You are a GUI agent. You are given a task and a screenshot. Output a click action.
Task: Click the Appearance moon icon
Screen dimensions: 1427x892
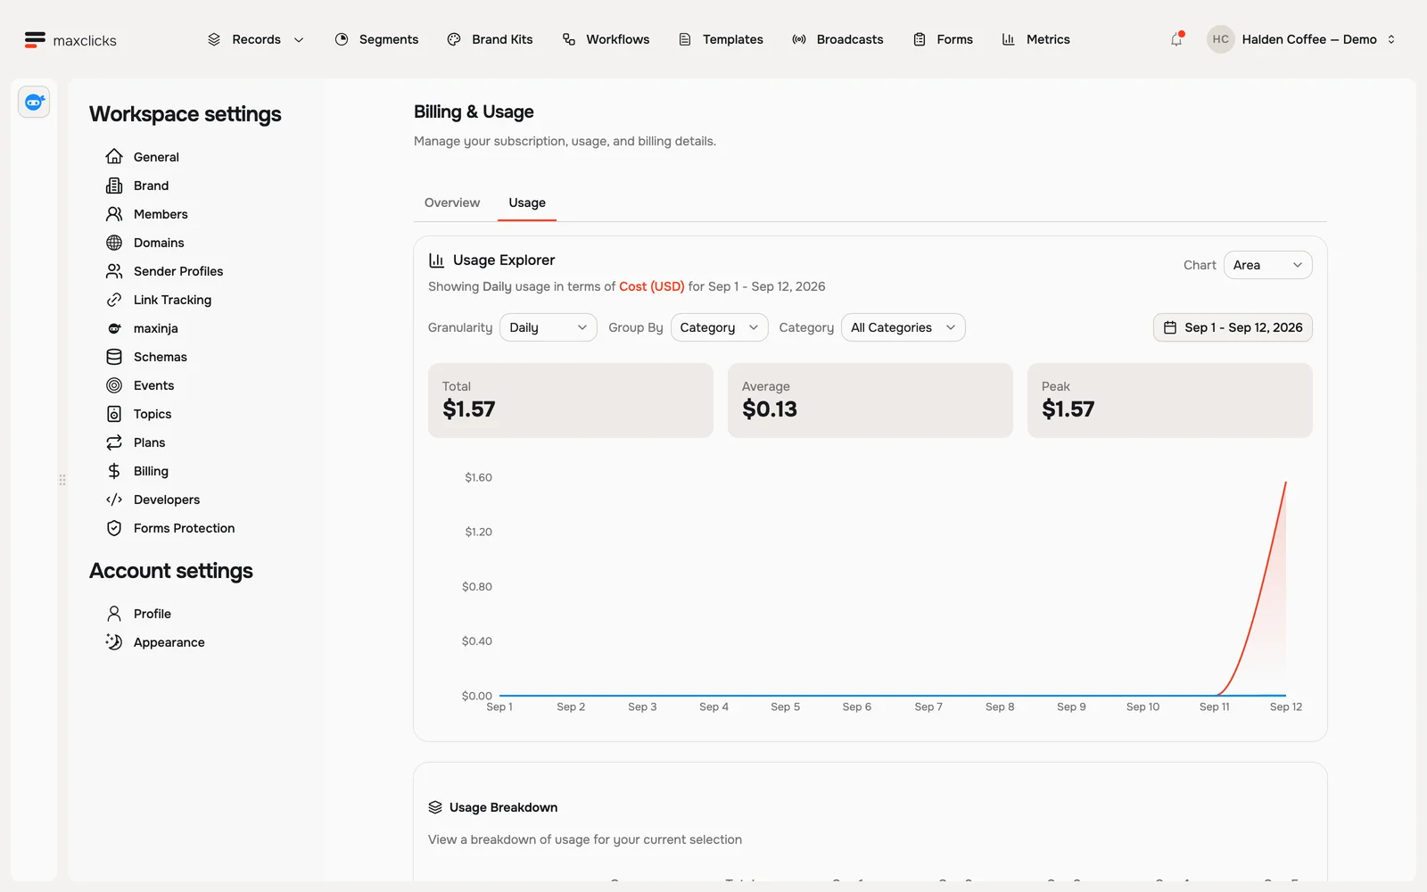click(114, 642)
